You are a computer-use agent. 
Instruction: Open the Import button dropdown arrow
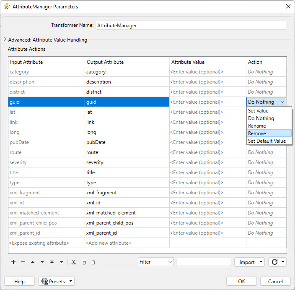click(261, 262)
